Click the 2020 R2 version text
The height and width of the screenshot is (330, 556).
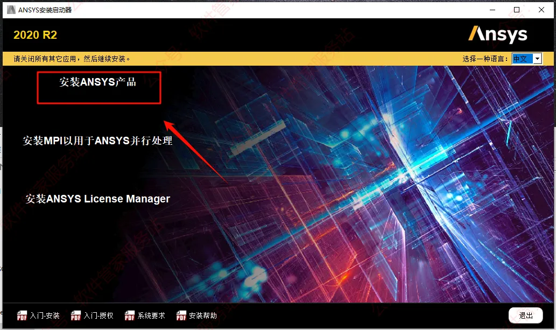pyautogui.click(x=35, y=35)
